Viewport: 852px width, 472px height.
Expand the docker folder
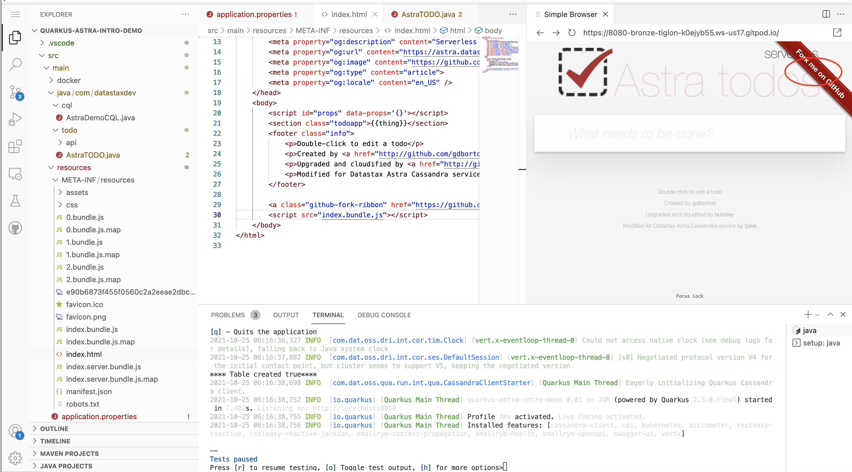68,80
